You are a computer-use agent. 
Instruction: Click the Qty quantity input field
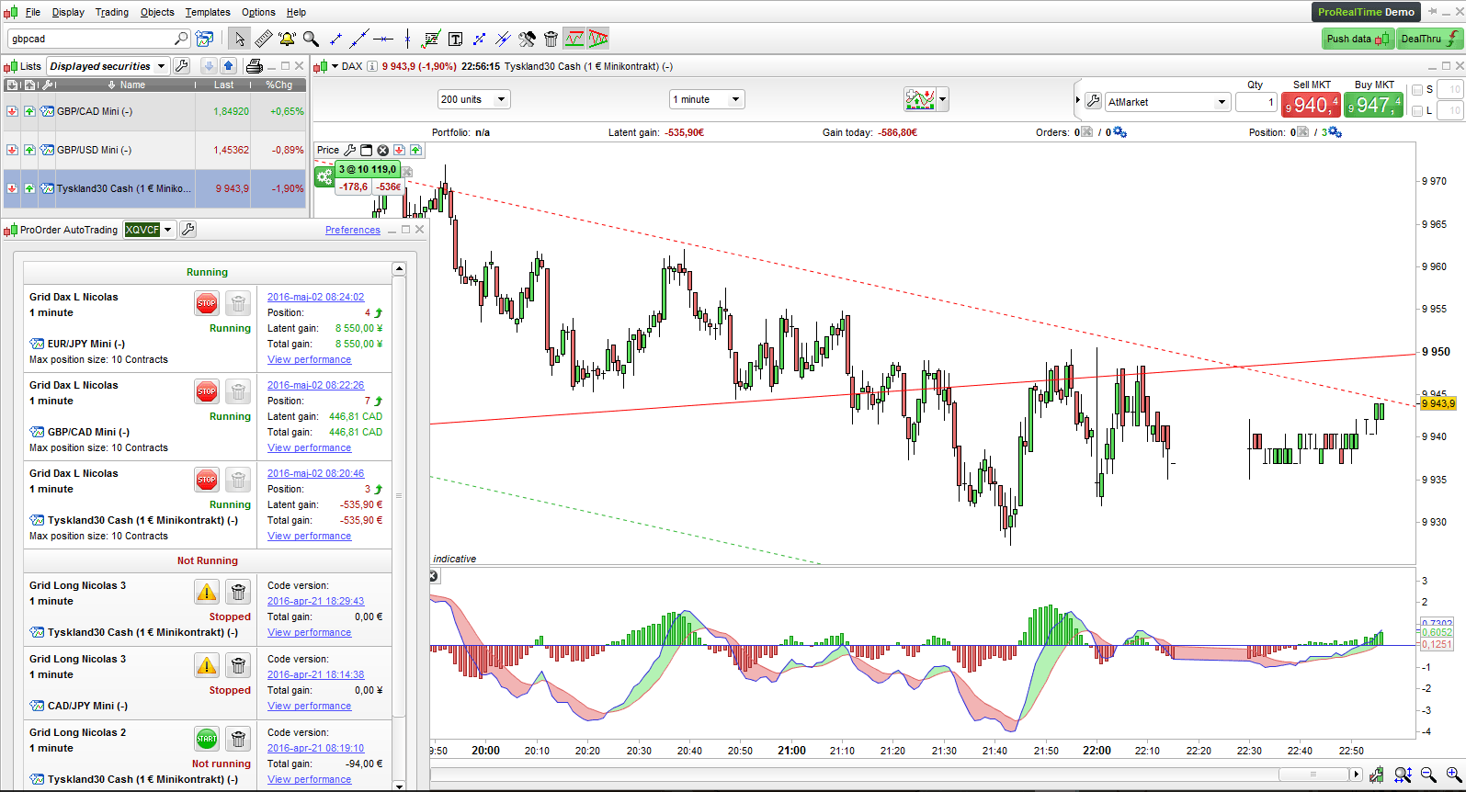pyautogui.click(x=1256, y=102)
